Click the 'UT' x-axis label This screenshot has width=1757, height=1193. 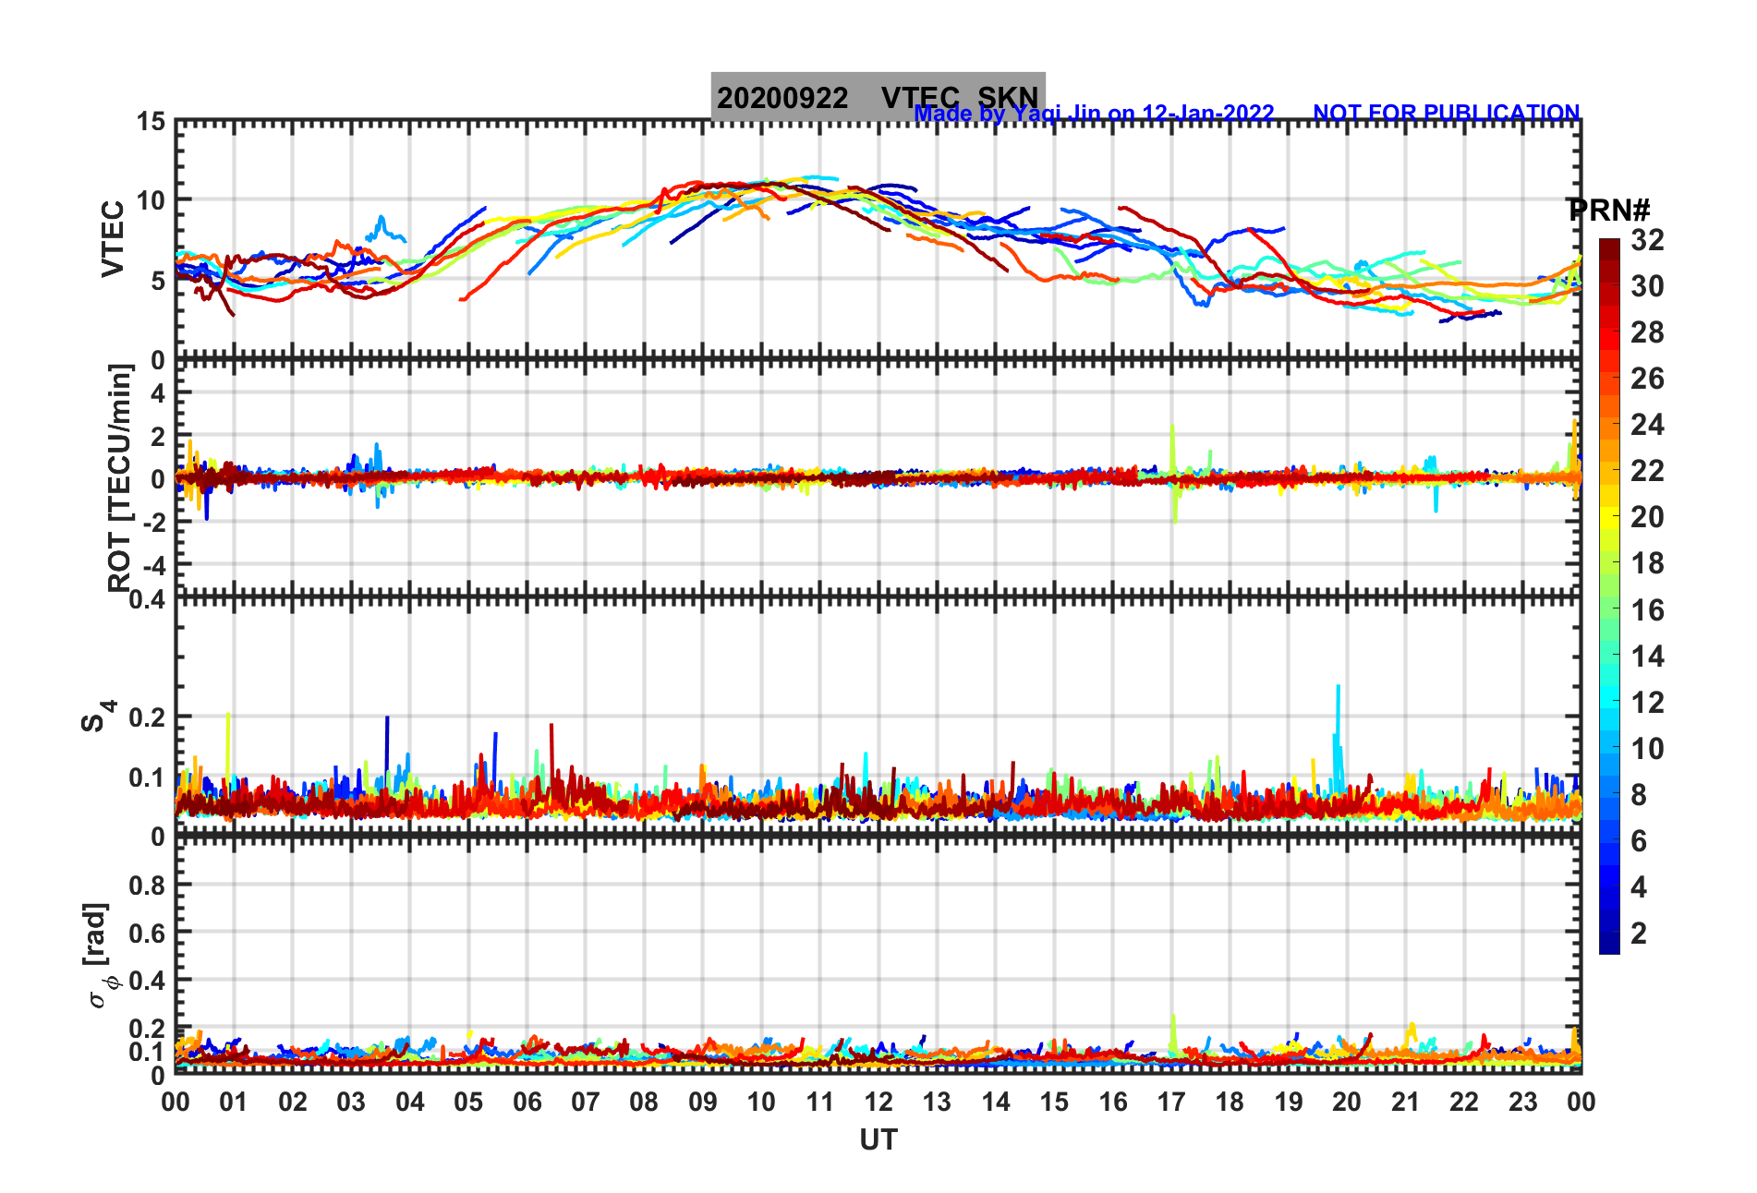pos(878,1140)
